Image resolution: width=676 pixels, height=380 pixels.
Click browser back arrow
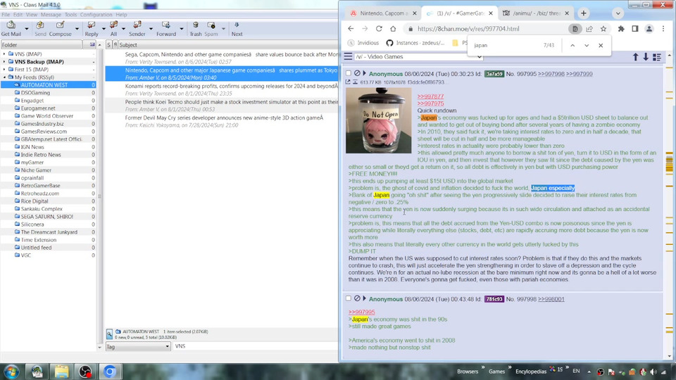pyautogui.click(x=351, y=29)
